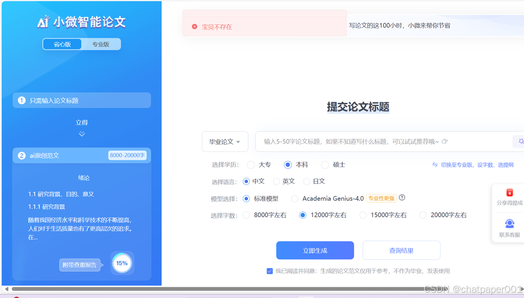Click the 绪论 heading in preview
Image resolution: width=524 pixels, height=298 pixels.
(84, 178)
